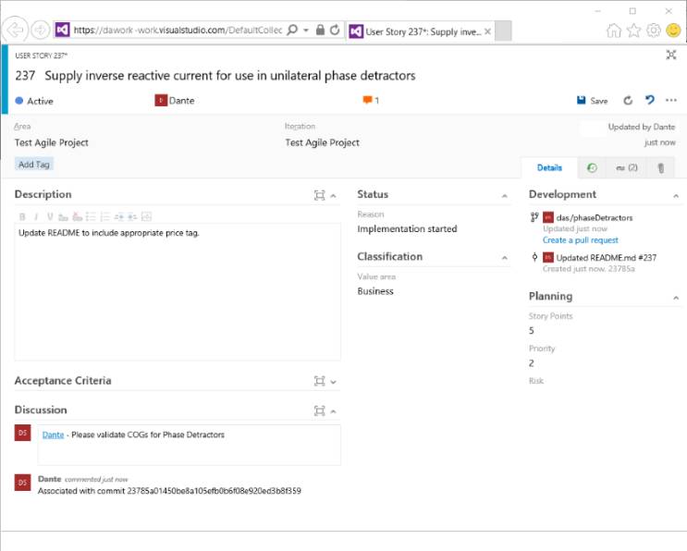Click the address bar URL

[x=178, y=30]
